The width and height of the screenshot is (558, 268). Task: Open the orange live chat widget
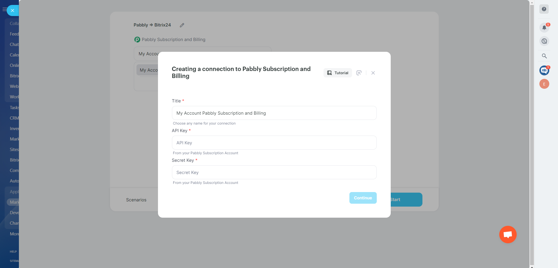coord(508,234)
